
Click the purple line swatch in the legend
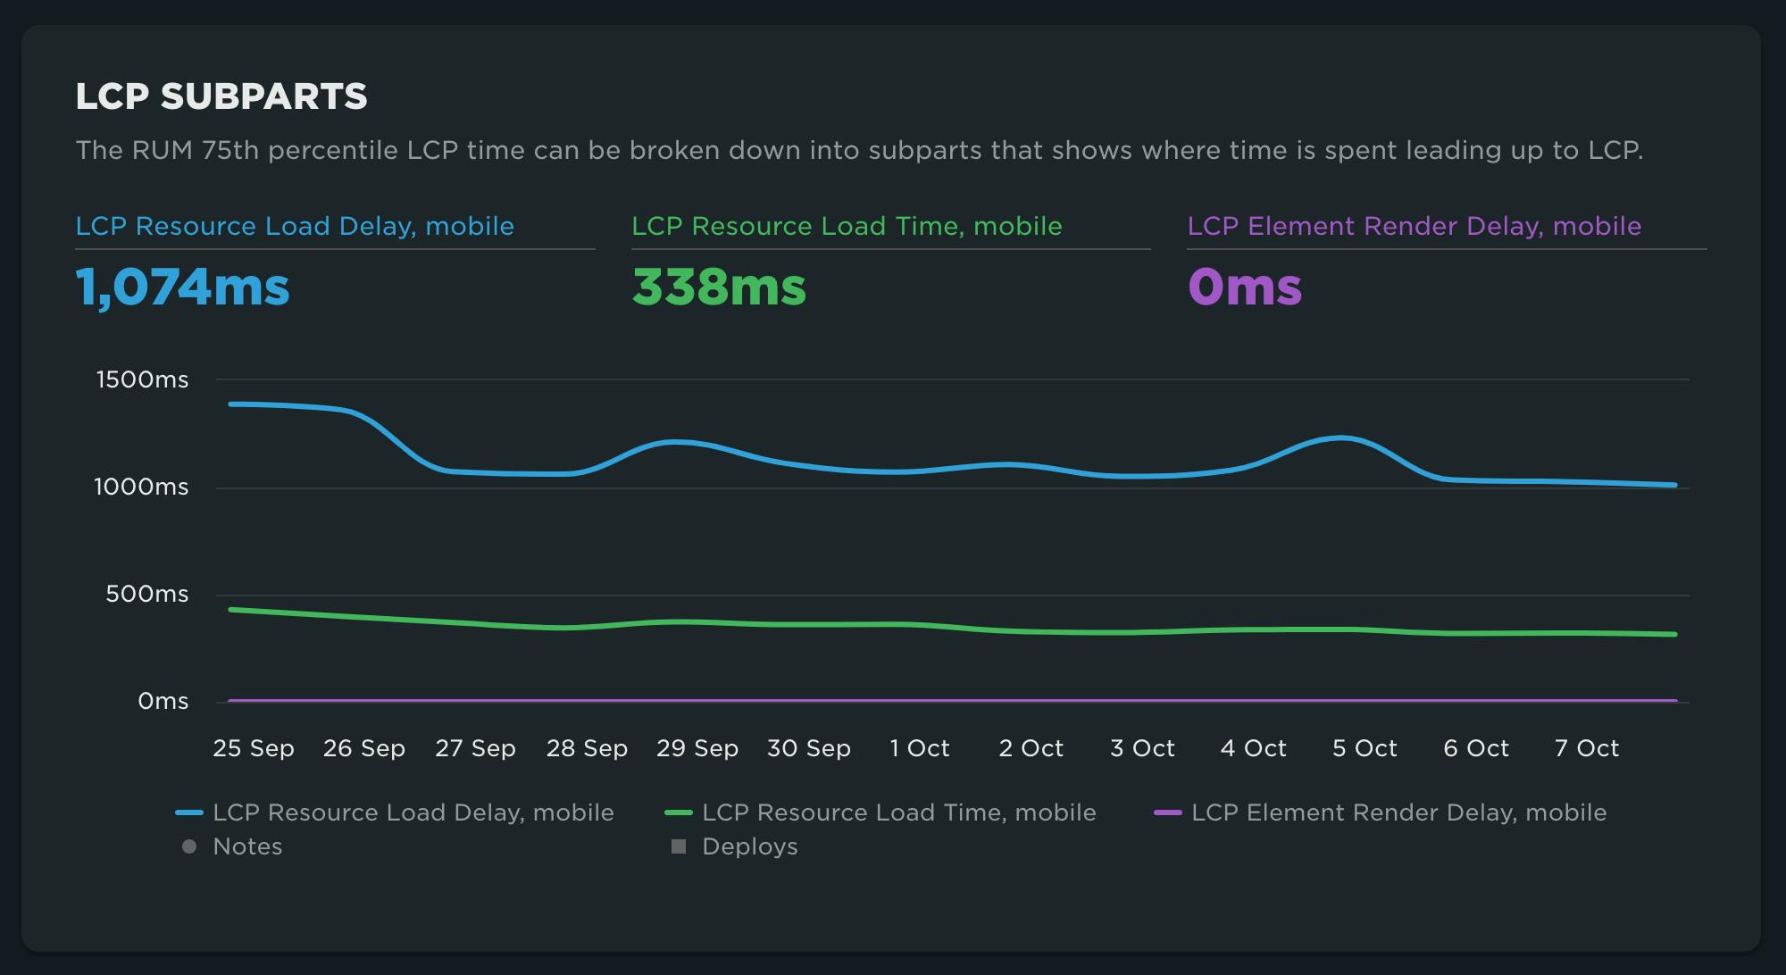(1168, 812)
